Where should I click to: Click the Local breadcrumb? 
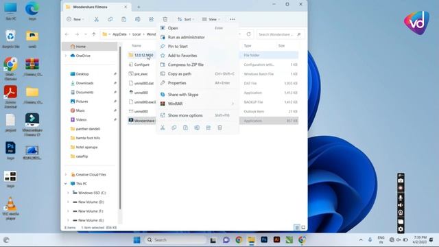click(x=137, y=34)
